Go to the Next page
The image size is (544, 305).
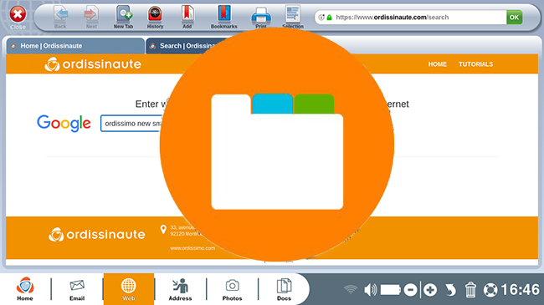point(91,17)
